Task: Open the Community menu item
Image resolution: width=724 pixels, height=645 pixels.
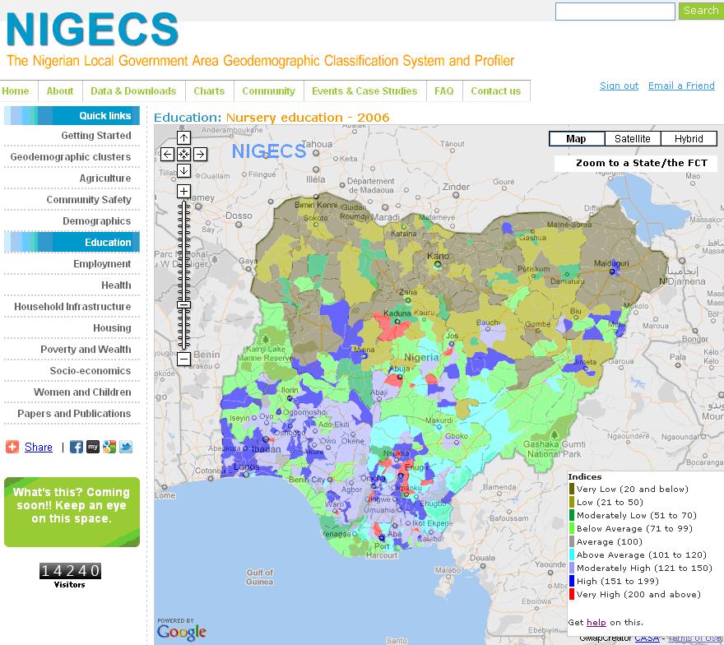Action: pos(269,91)
